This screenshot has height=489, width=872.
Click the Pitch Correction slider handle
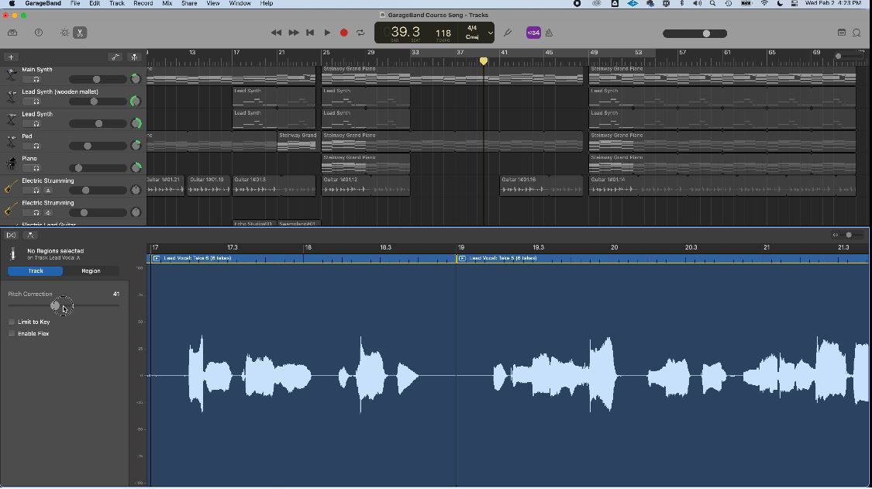coord(55,305)
